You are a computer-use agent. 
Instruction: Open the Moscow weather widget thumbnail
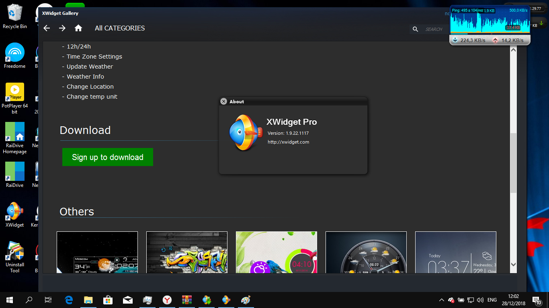point(97,252)
